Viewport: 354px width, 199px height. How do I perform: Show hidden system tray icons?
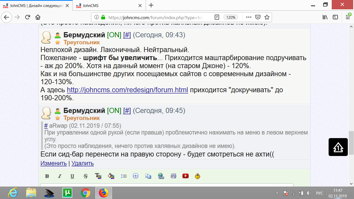[277, 193]
